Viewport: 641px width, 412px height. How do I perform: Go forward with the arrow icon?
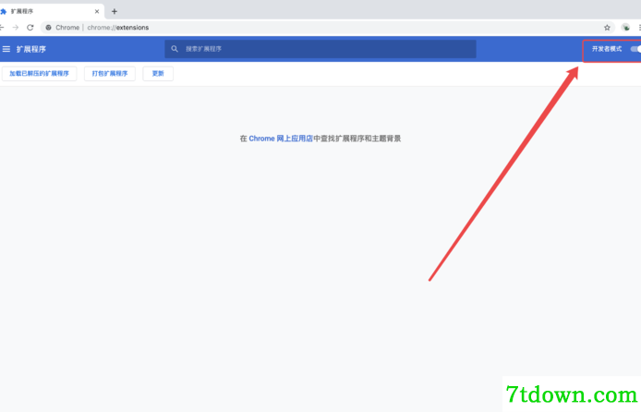click(16, 28)
